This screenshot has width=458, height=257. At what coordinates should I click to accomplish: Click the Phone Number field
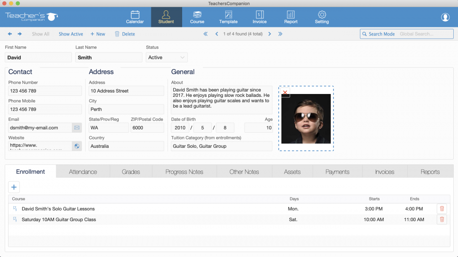coord(45,91)
